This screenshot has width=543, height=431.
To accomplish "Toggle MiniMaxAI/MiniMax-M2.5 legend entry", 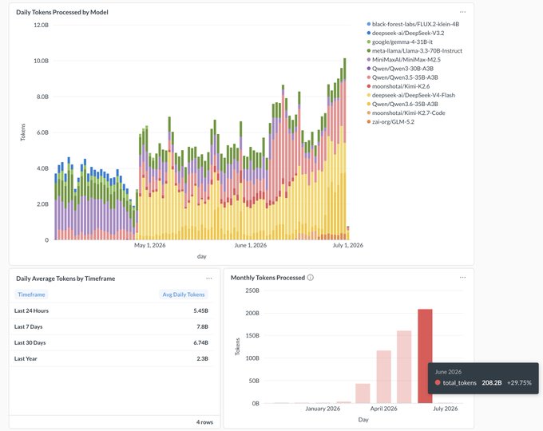I will [x=403, y=60].
